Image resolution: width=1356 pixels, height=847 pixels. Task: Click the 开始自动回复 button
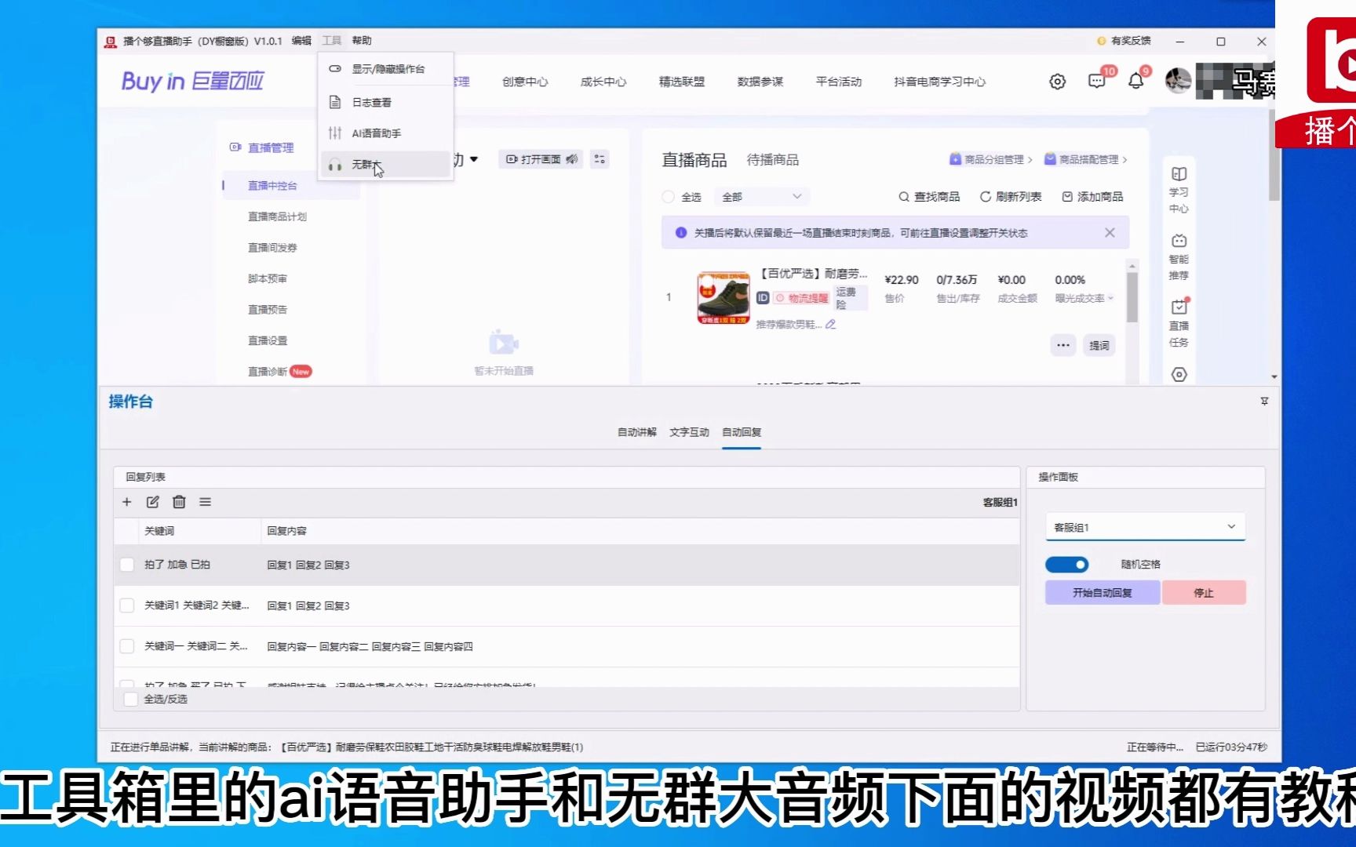[1103, 593]
